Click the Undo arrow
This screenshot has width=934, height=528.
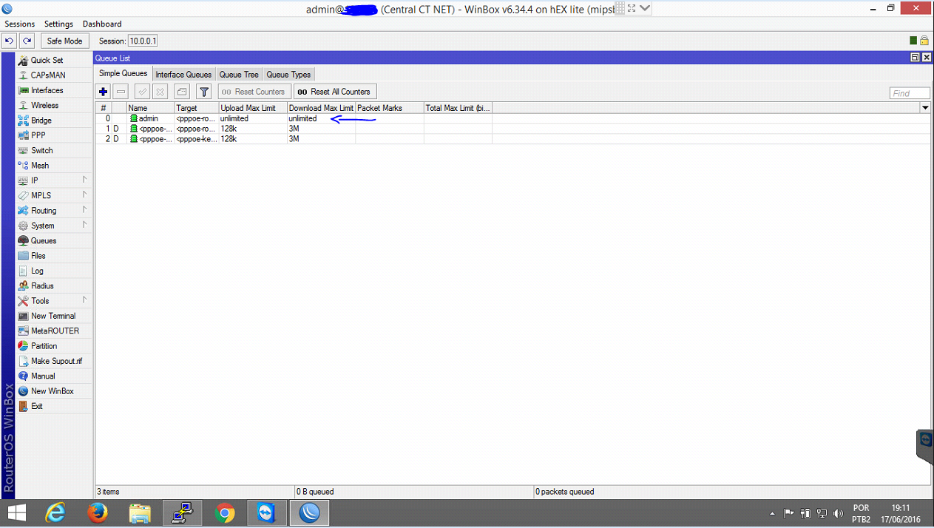pyautogui.click(x=9, y=41)
